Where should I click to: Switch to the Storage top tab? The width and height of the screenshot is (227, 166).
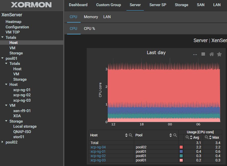181,5
